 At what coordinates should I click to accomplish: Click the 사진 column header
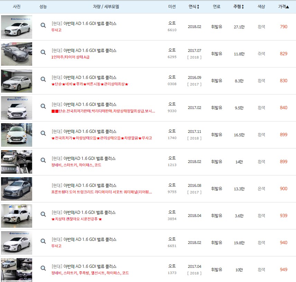pyautogui.click(x=17, y=7)
